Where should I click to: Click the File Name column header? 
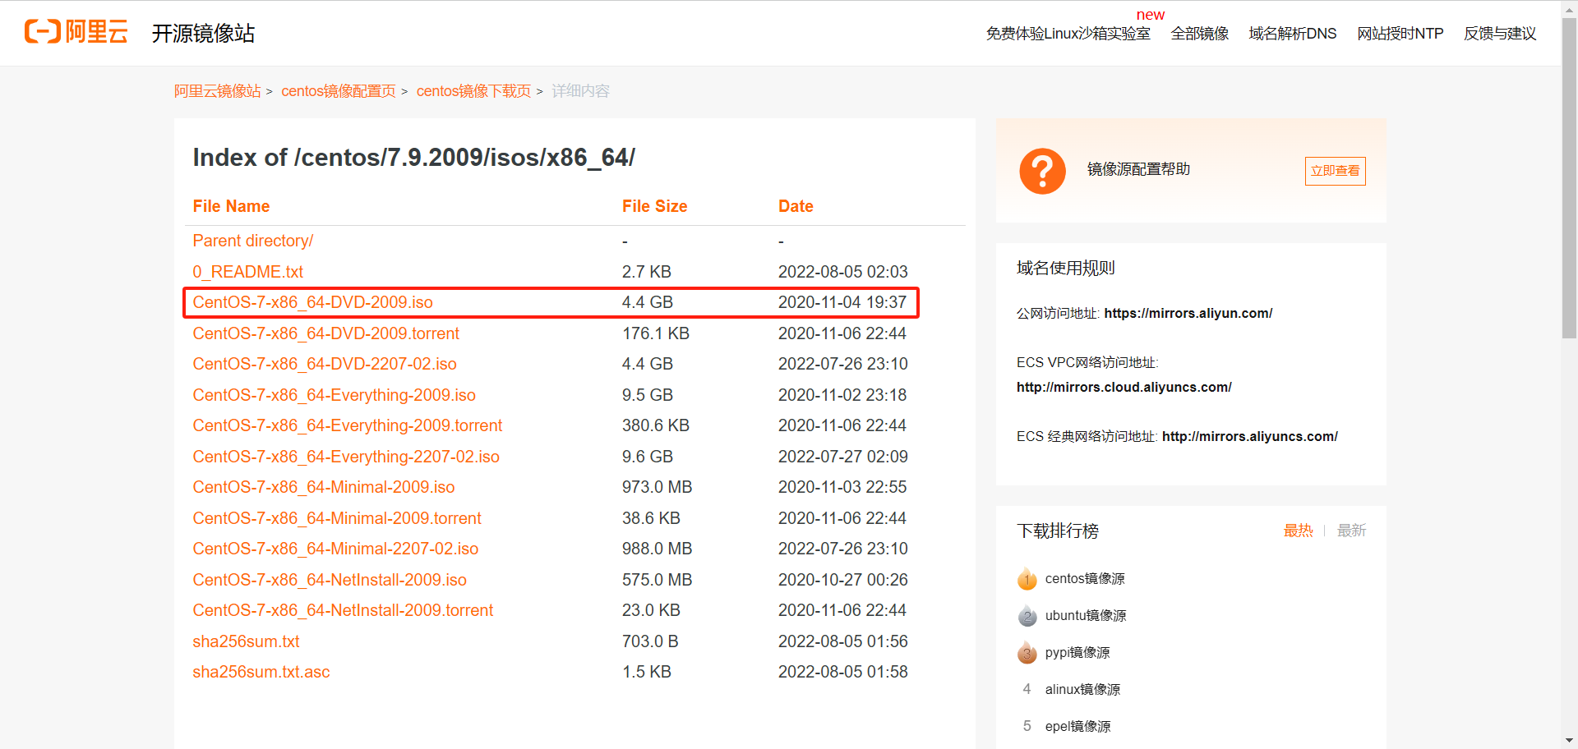click(231, 206)
